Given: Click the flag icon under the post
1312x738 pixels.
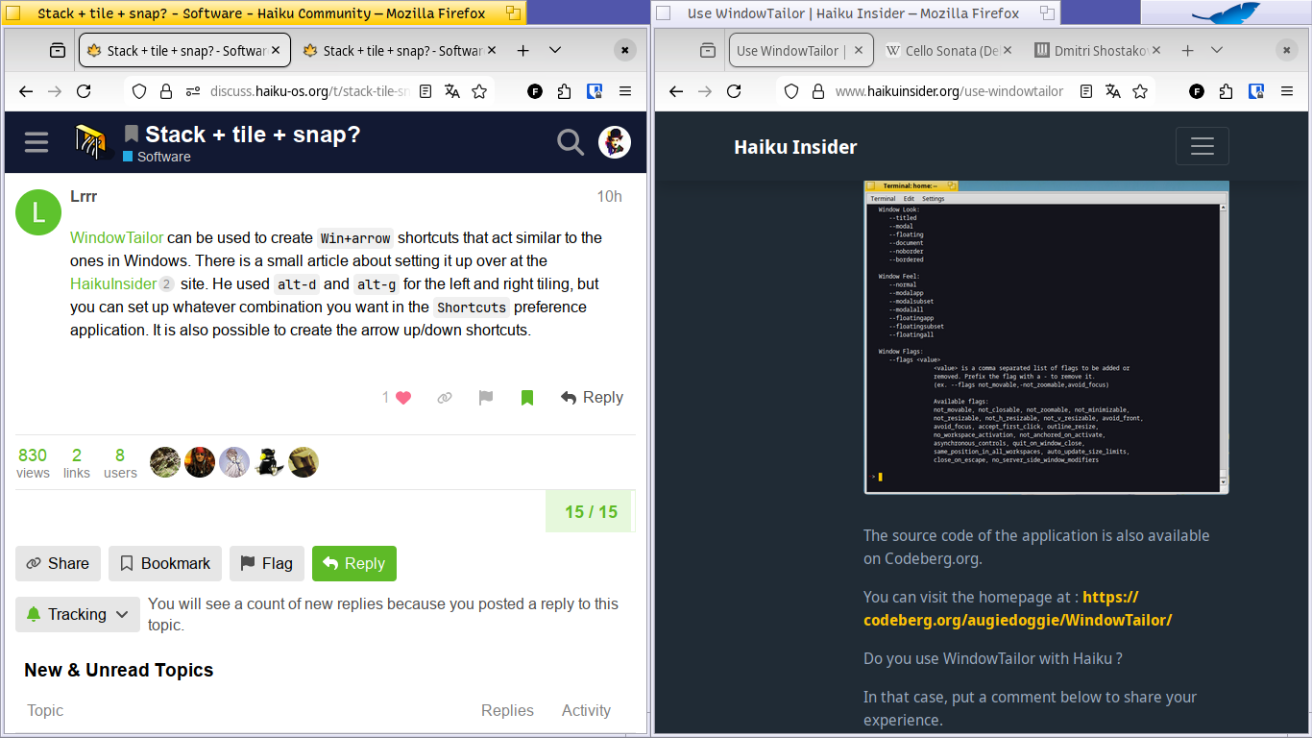Looking at the screenshot, I should 486,398.
